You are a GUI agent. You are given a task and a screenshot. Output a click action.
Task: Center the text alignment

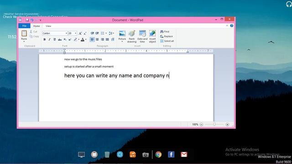(97, 40)
